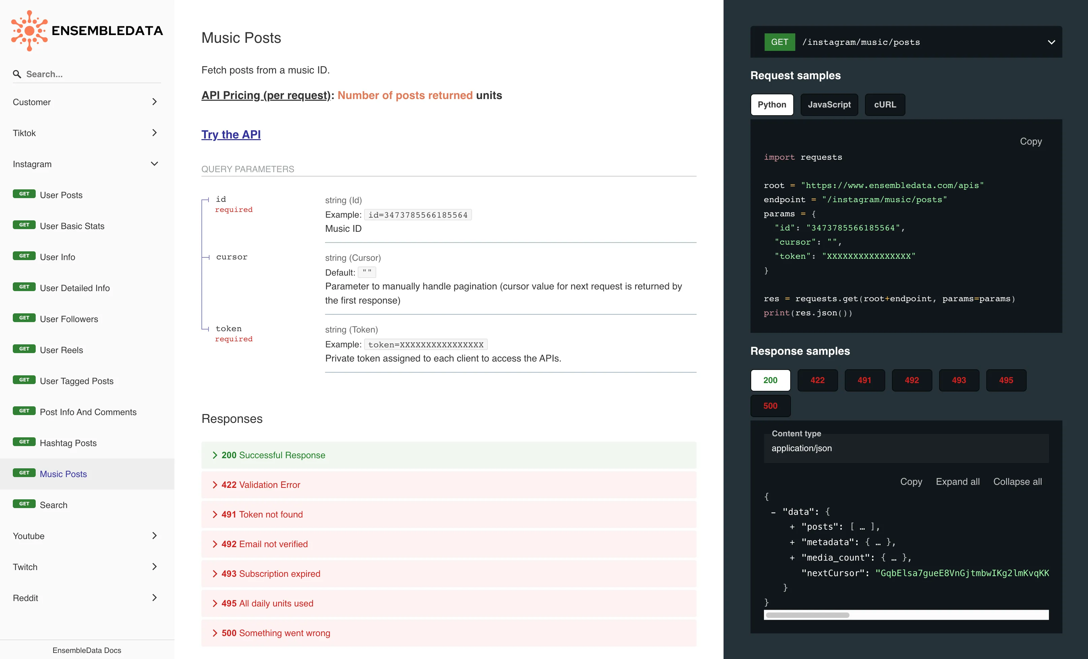Click Collapse all in response sample
1088x659 pixels.
(x=1017, y=481)
